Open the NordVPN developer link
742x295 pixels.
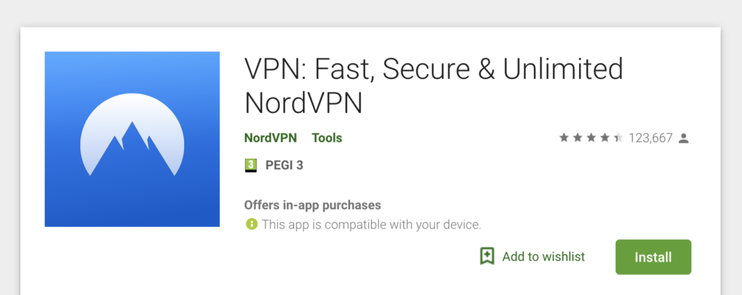click(270, 138)
